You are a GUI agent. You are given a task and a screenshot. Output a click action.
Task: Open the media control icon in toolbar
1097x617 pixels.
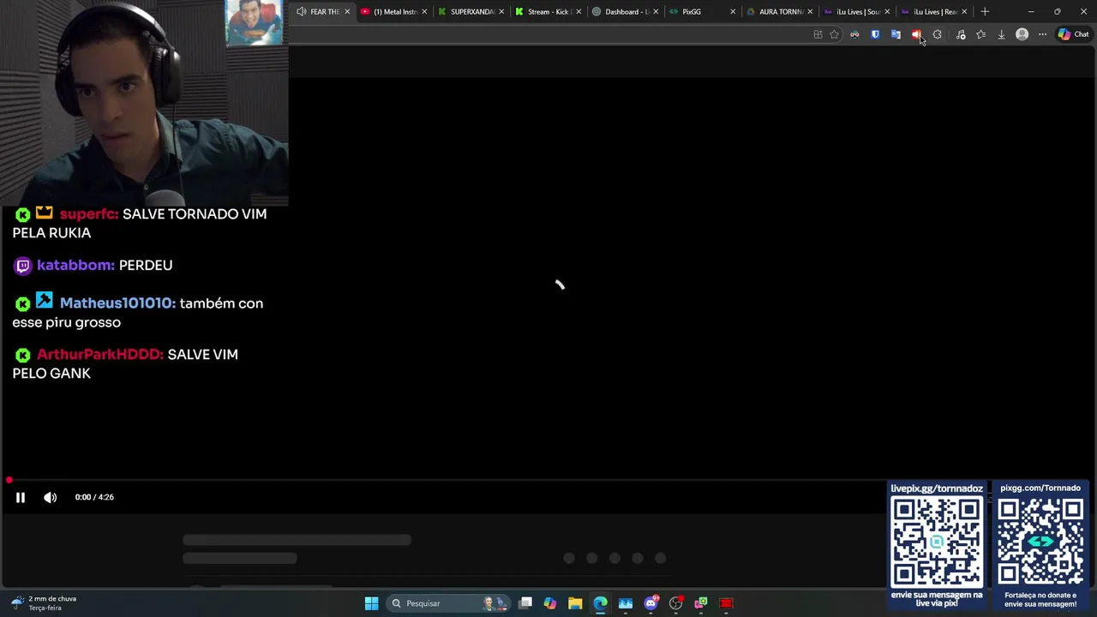tap(961, 34)
